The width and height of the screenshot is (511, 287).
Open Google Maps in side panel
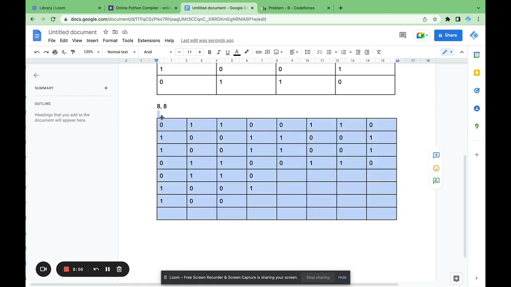(477, 126)
